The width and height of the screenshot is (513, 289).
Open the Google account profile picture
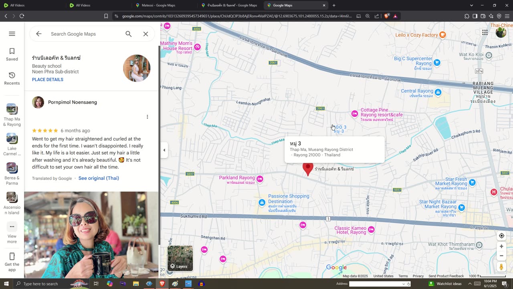coord(501,32)
